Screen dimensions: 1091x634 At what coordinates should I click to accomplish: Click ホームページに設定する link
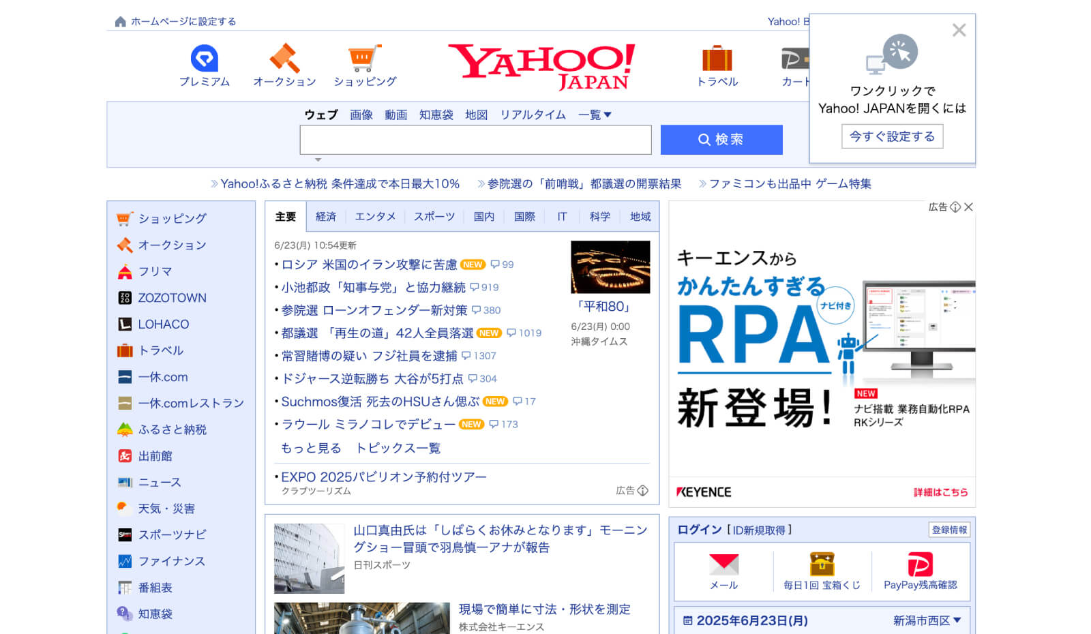(183, 22)
